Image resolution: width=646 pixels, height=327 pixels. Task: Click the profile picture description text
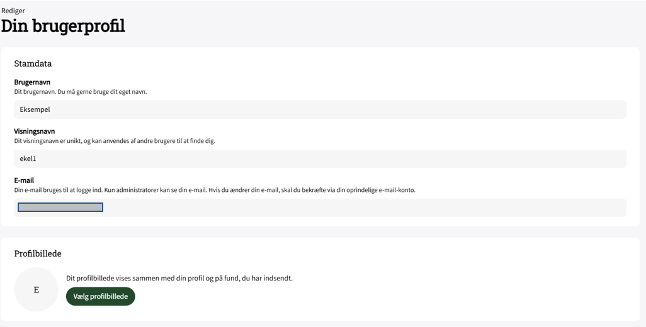179,278
